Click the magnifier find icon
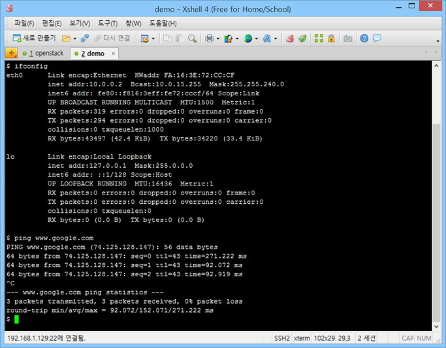 (192, 39)
